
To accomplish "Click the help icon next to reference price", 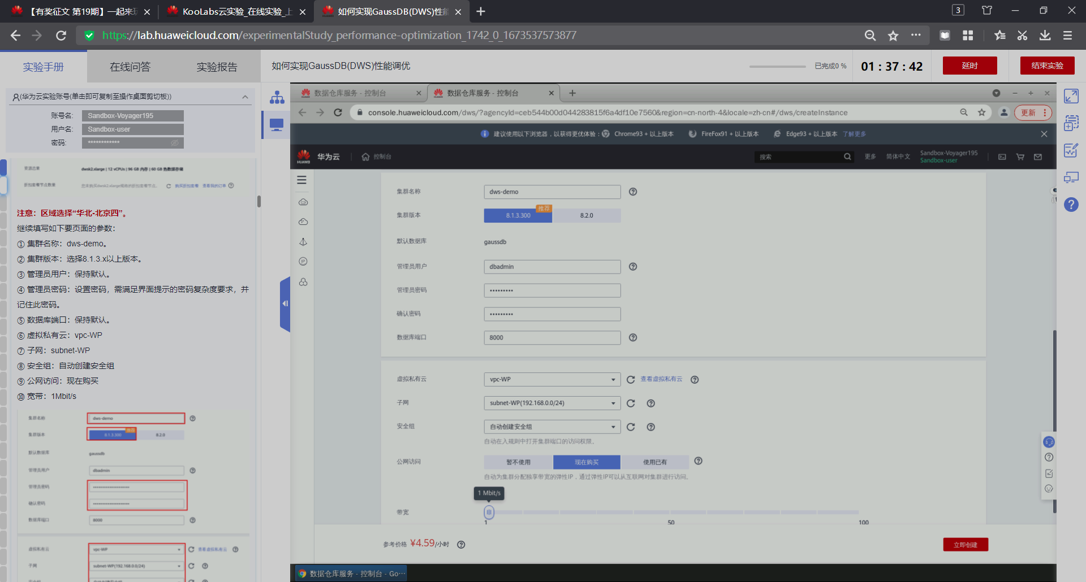I will 461,545.
